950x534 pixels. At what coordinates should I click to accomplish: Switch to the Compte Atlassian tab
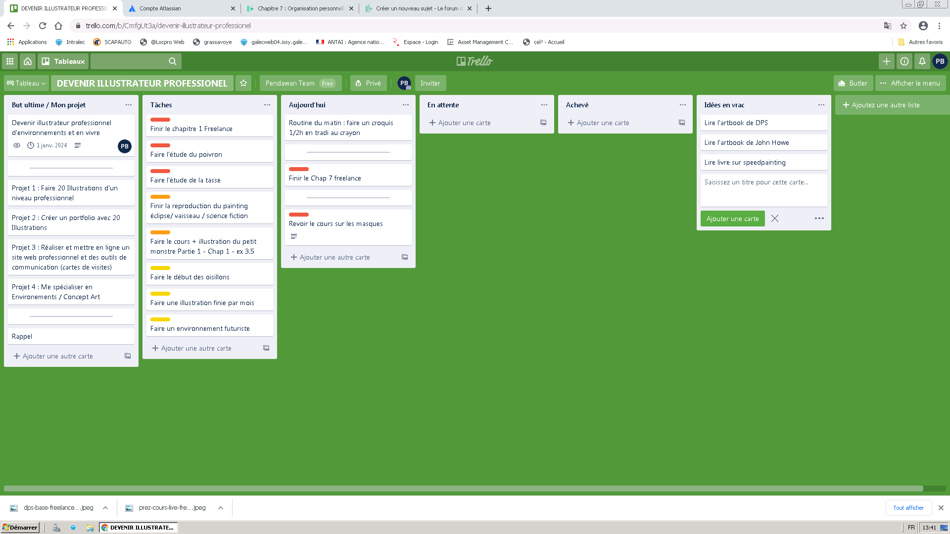[x=160, y=8]
